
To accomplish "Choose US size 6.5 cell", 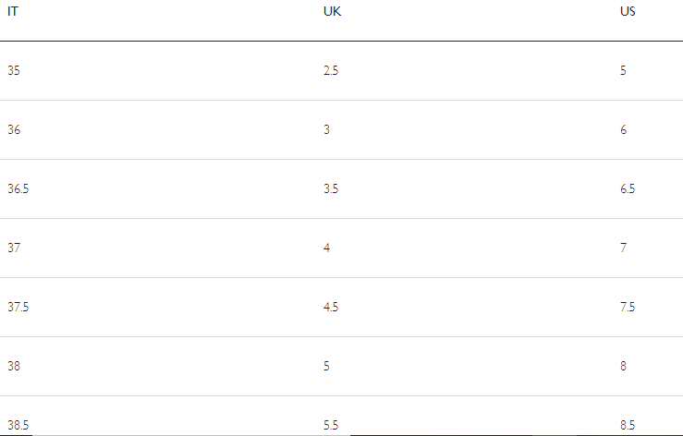I will click(x=628, y=189).
